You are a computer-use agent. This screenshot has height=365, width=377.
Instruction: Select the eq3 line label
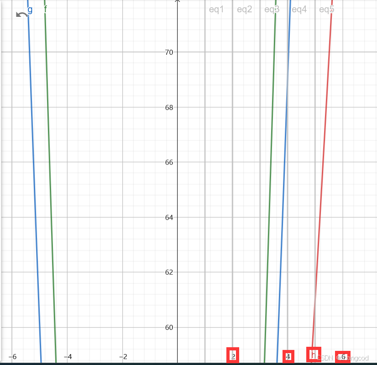pyautogui.click(x=272, y=10)
